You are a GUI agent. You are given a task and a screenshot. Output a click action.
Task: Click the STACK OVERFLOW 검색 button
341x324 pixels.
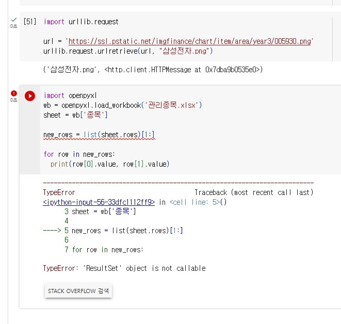[x=78, y=291]
